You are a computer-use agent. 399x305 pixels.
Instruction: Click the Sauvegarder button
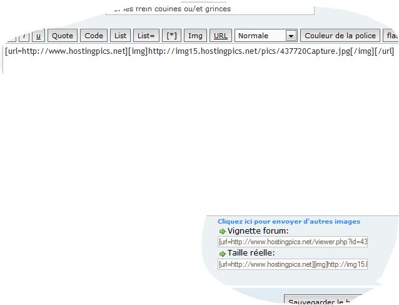(x=323, y=301)
